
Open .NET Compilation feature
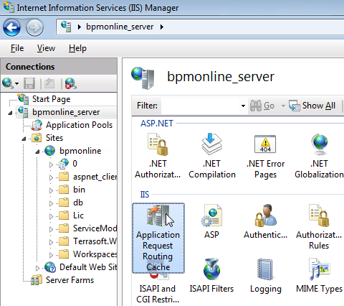(212, 156)
